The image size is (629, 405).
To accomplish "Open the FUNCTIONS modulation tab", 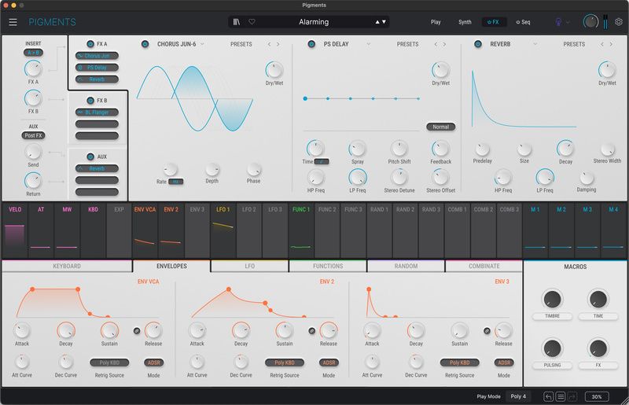I will 328,266.
